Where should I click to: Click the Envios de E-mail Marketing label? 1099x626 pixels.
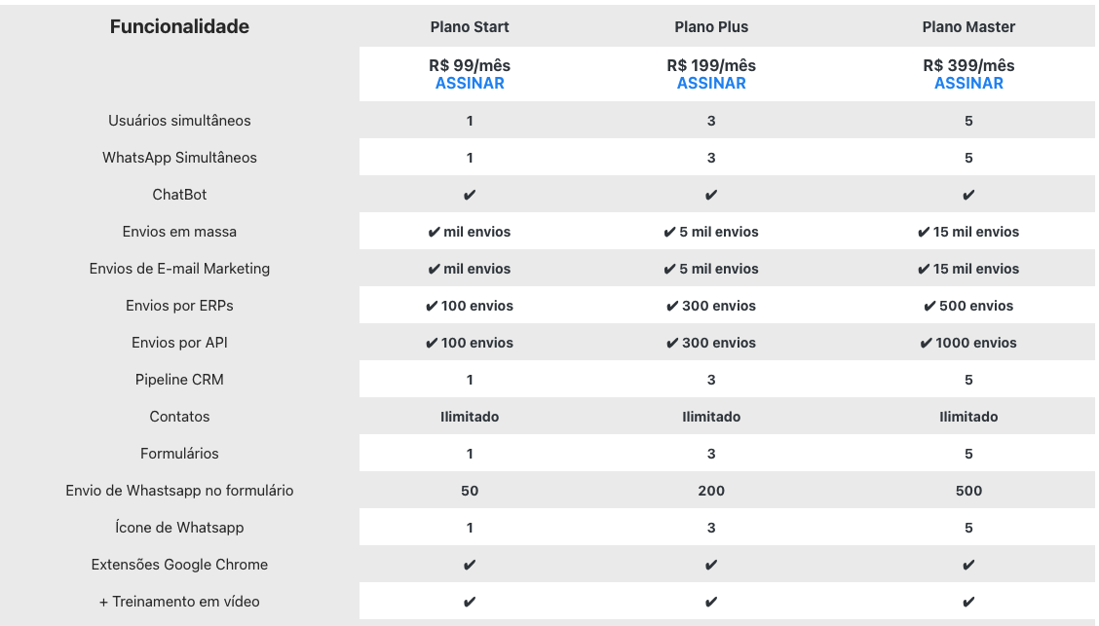(x=179, y=269)
